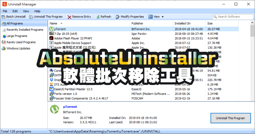Click the View toolbar icon
This screenshot has height=134, width=255.
tap(151, 17)
